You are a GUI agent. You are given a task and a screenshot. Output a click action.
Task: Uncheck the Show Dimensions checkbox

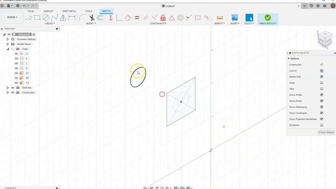pos(321,107)
